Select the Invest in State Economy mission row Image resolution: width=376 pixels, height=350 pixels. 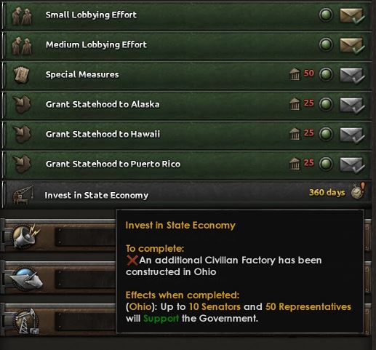(187, 194)
